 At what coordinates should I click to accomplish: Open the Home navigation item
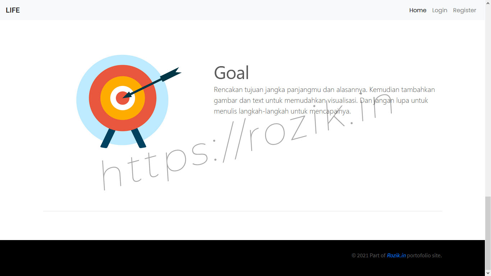pos(418,10)
